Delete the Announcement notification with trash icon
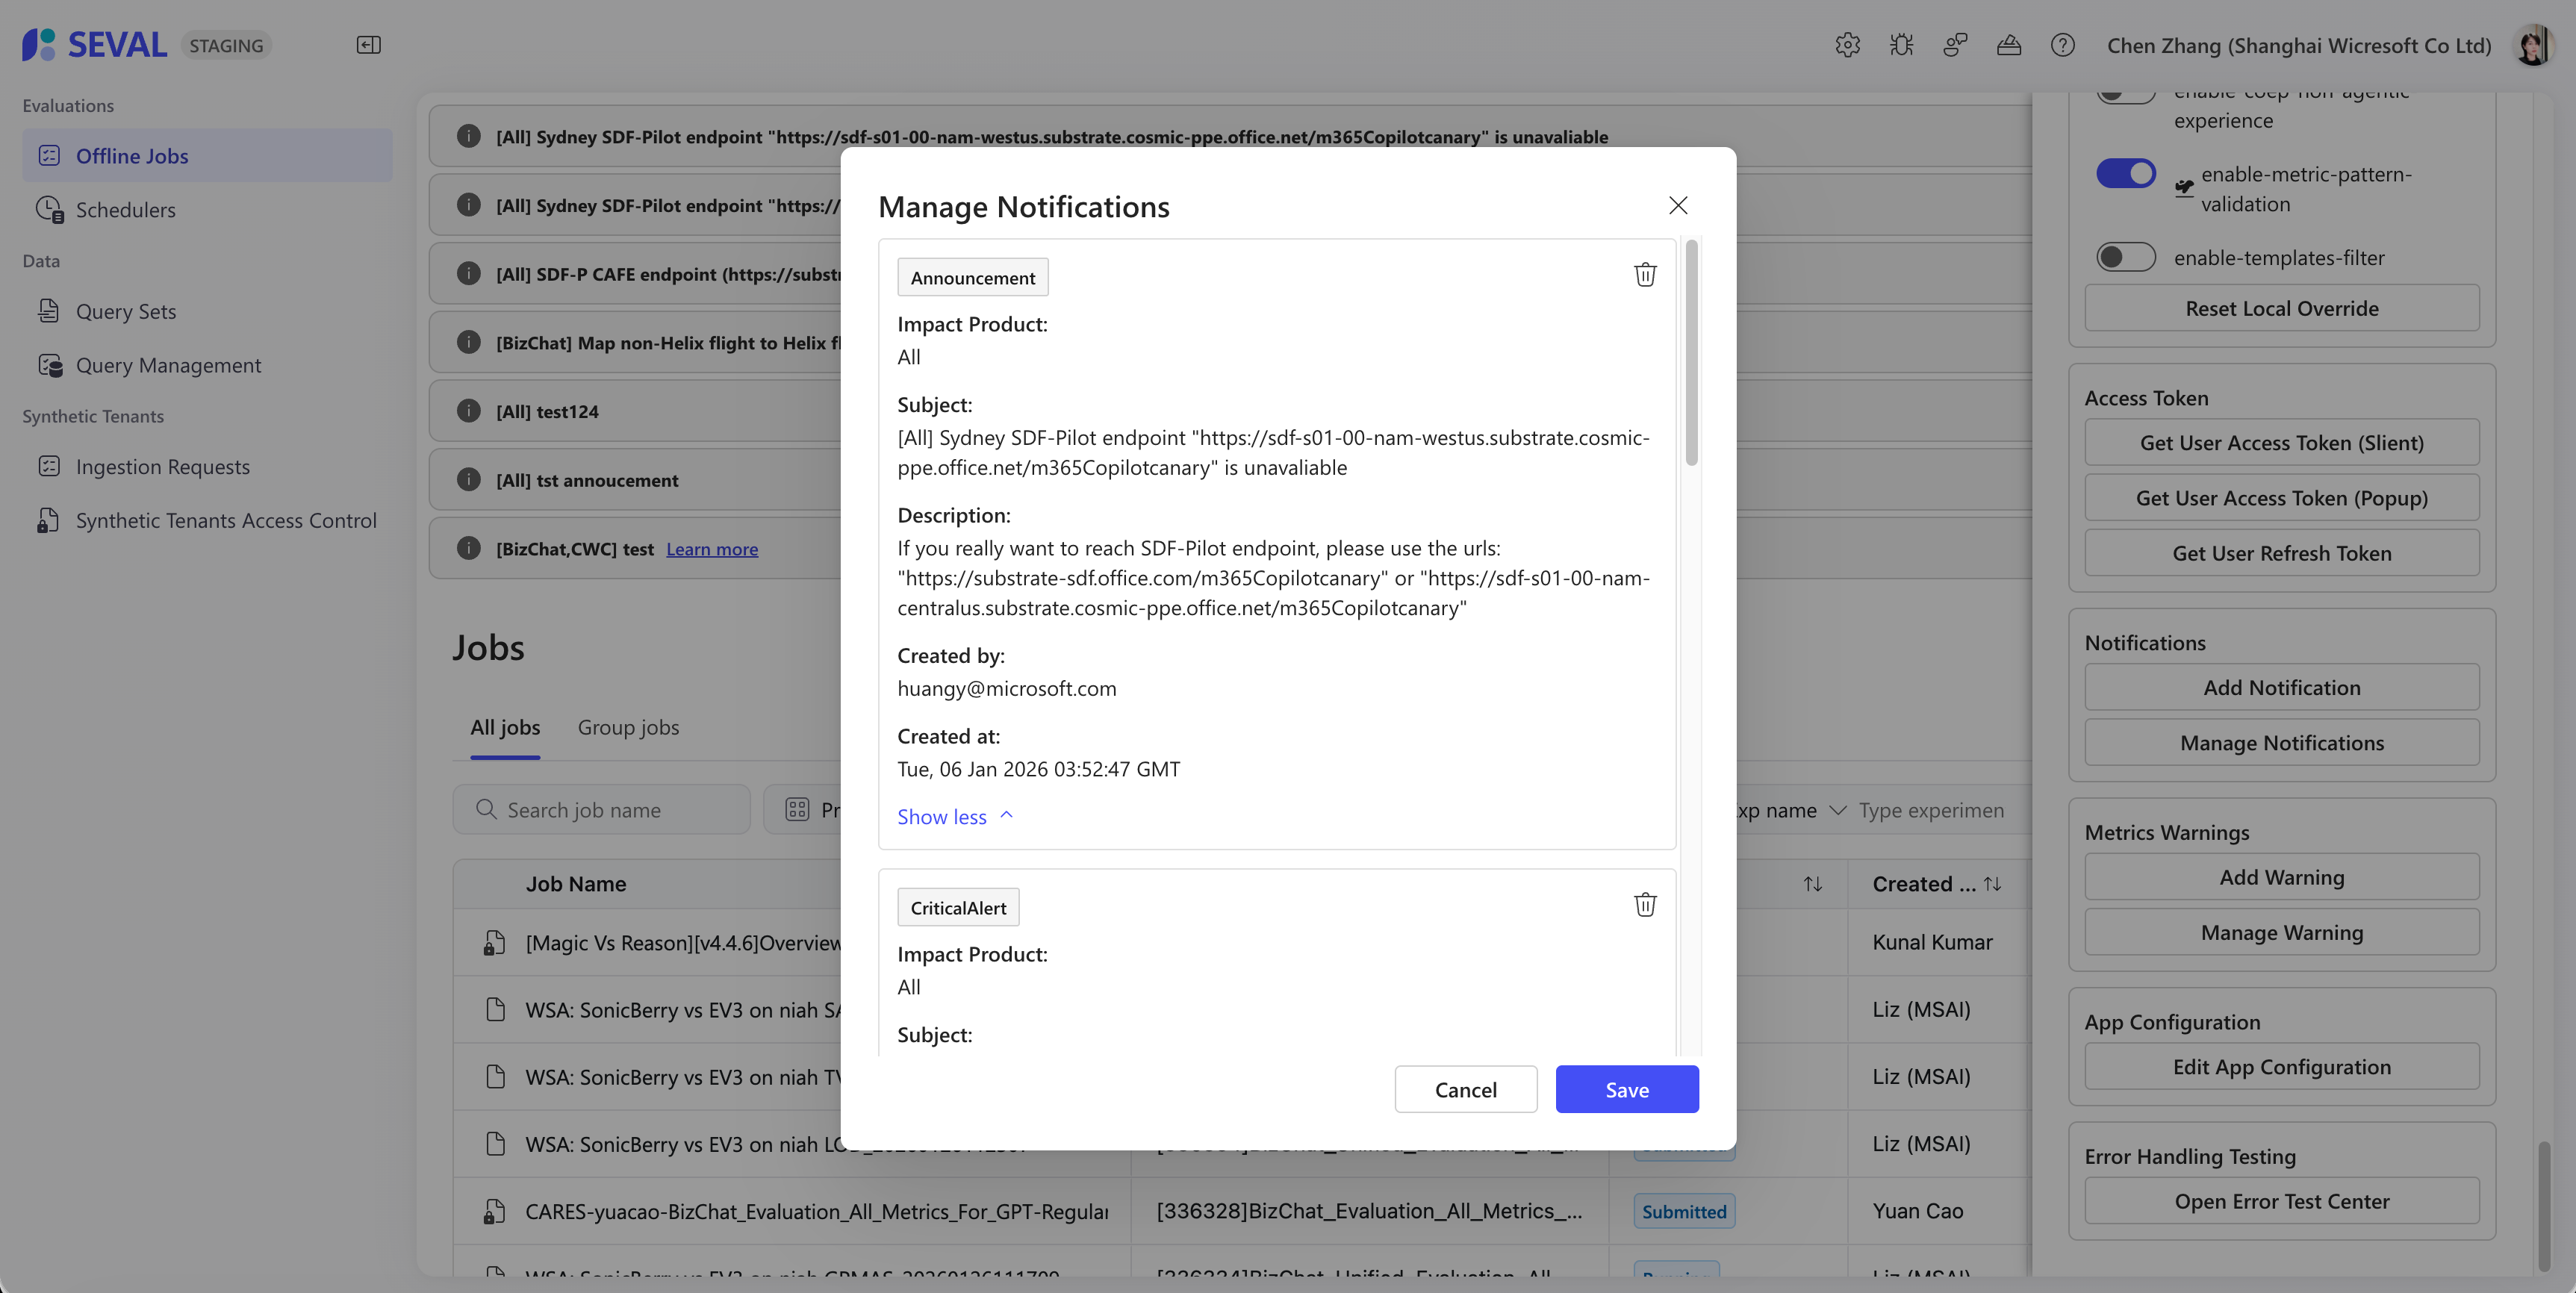Screen dimensions: 2576x1293 tap(1645, 275)
